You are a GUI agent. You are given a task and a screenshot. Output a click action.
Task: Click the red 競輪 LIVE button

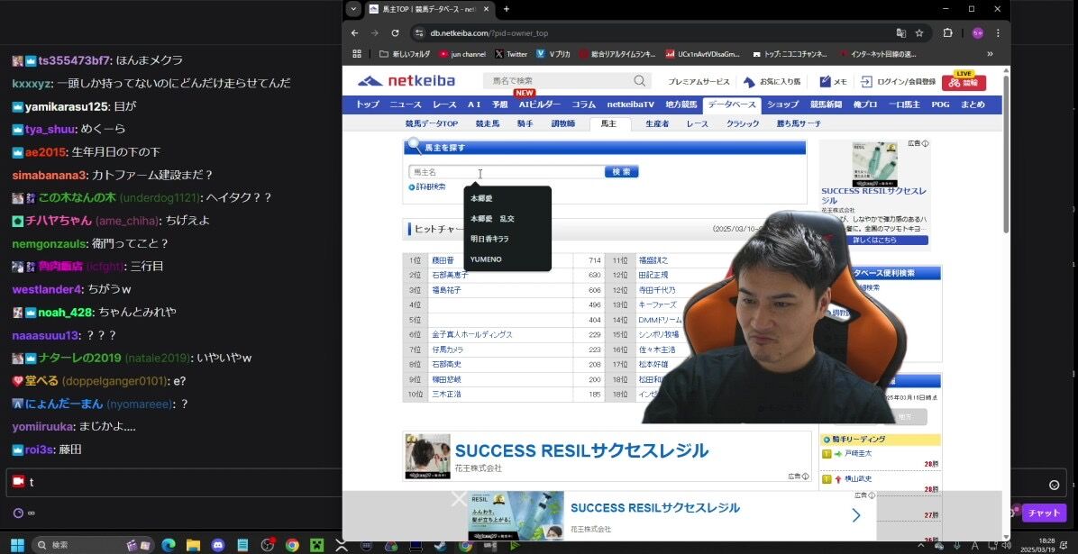(964, 82)
